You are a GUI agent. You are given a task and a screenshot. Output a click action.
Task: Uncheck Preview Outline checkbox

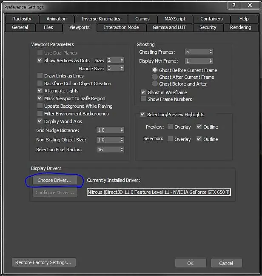(199, 127)
